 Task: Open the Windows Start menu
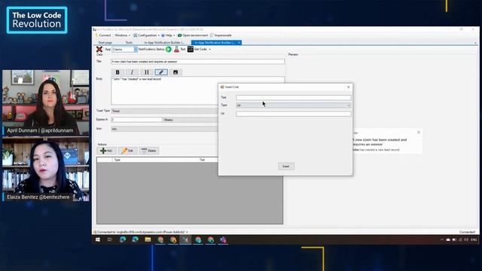(x=98, y=239)
